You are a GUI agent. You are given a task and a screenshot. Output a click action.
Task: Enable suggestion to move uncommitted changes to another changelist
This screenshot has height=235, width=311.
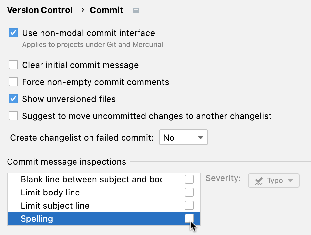point(13,116)
